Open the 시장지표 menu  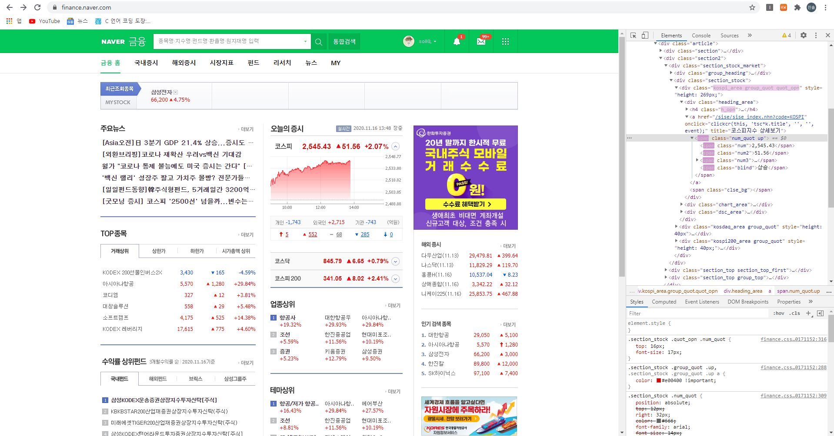coord(222,63)
